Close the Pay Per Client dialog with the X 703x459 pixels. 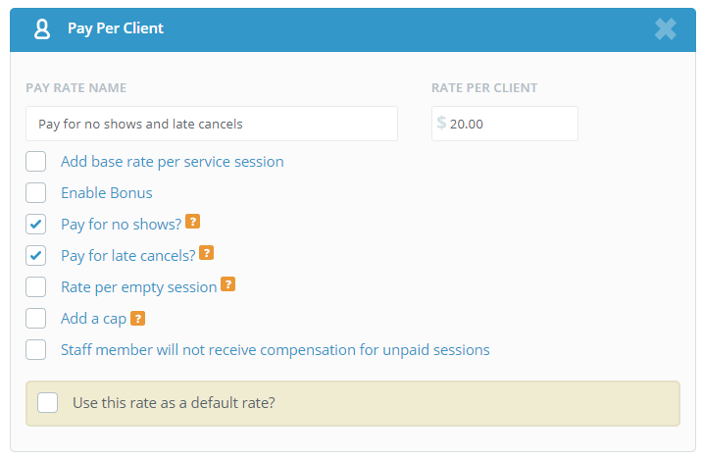(666, 29)
